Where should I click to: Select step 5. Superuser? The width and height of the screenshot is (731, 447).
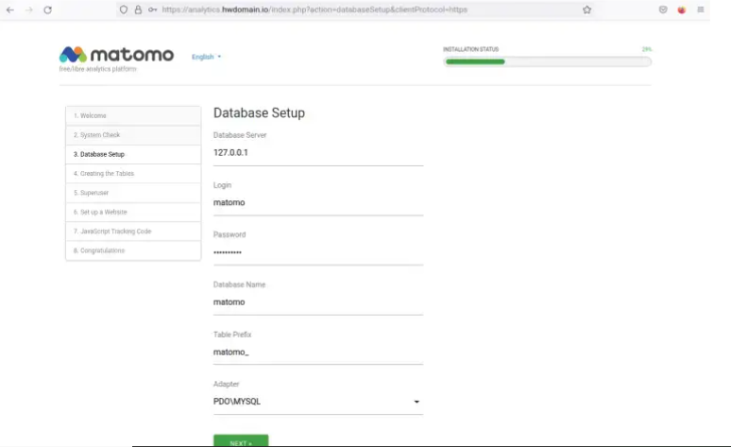click(133, 193)
